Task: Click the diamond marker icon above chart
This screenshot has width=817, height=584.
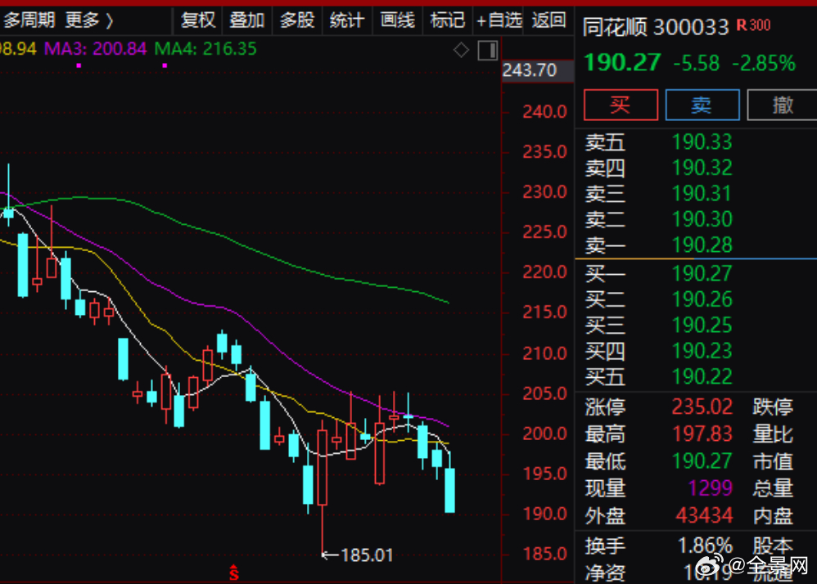Action: 461,51
